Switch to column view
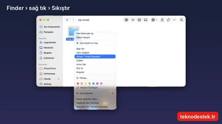The width and height of the screenshot is (222, 124). pos(139,20)
